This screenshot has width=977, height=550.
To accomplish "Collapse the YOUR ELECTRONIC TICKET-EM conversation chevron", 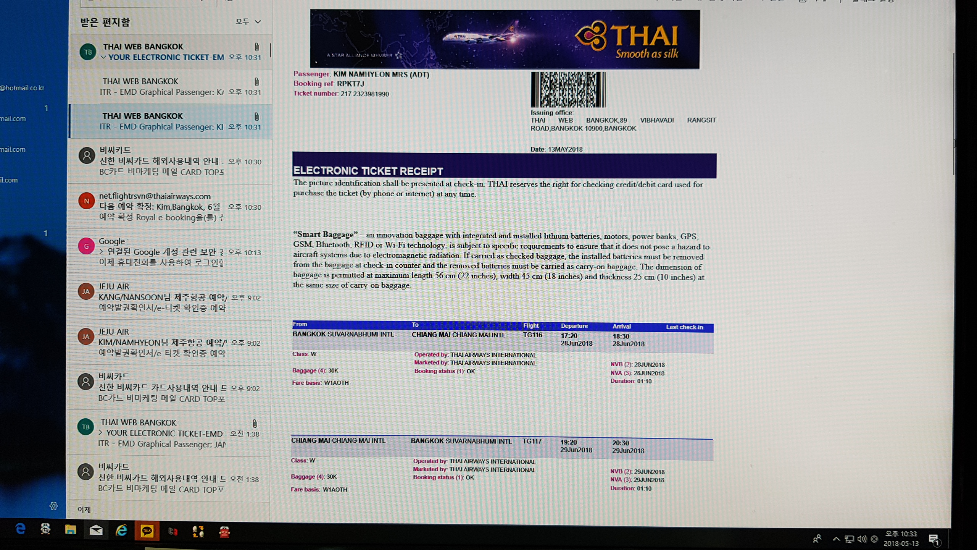I will (x=103, y=57).
